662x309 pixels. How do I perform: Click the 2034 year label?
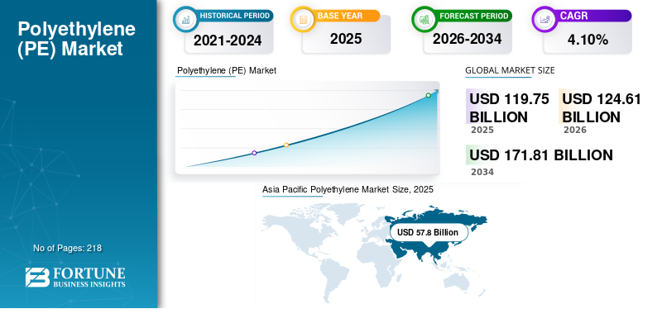coord(482,172)
